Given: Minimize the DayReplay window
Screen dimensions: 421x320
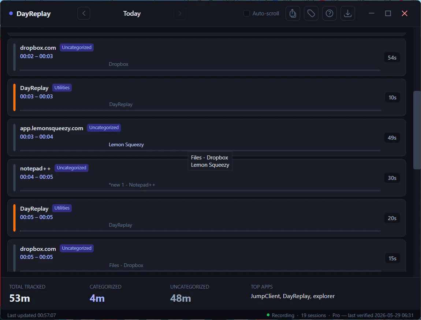Looking at the screenshot, I should (372, 14).
